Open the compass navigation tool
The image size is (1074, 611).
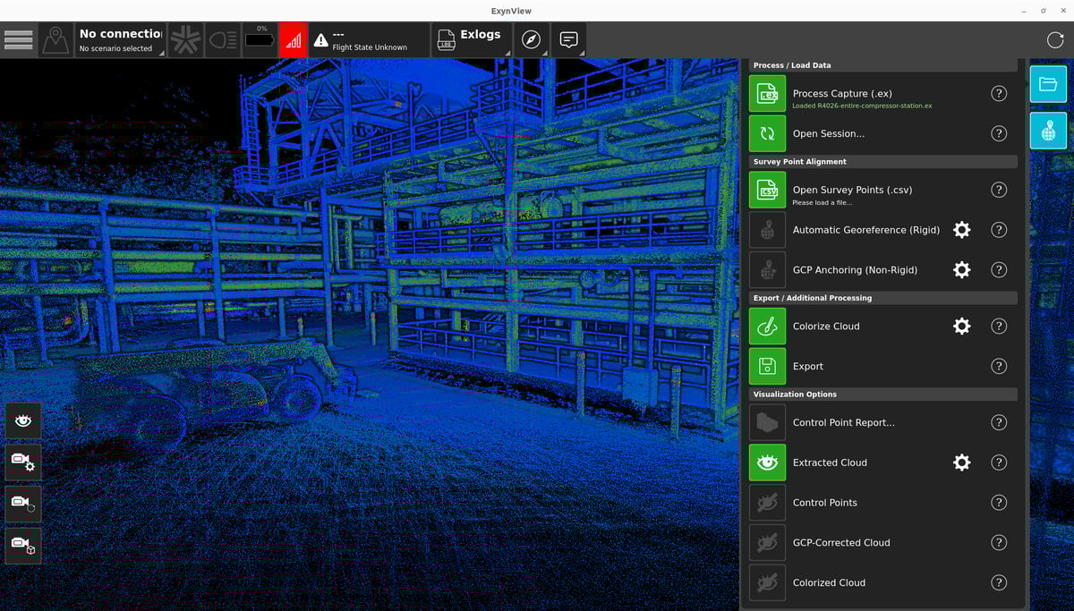pyautogui.click(x=531, y=40)
